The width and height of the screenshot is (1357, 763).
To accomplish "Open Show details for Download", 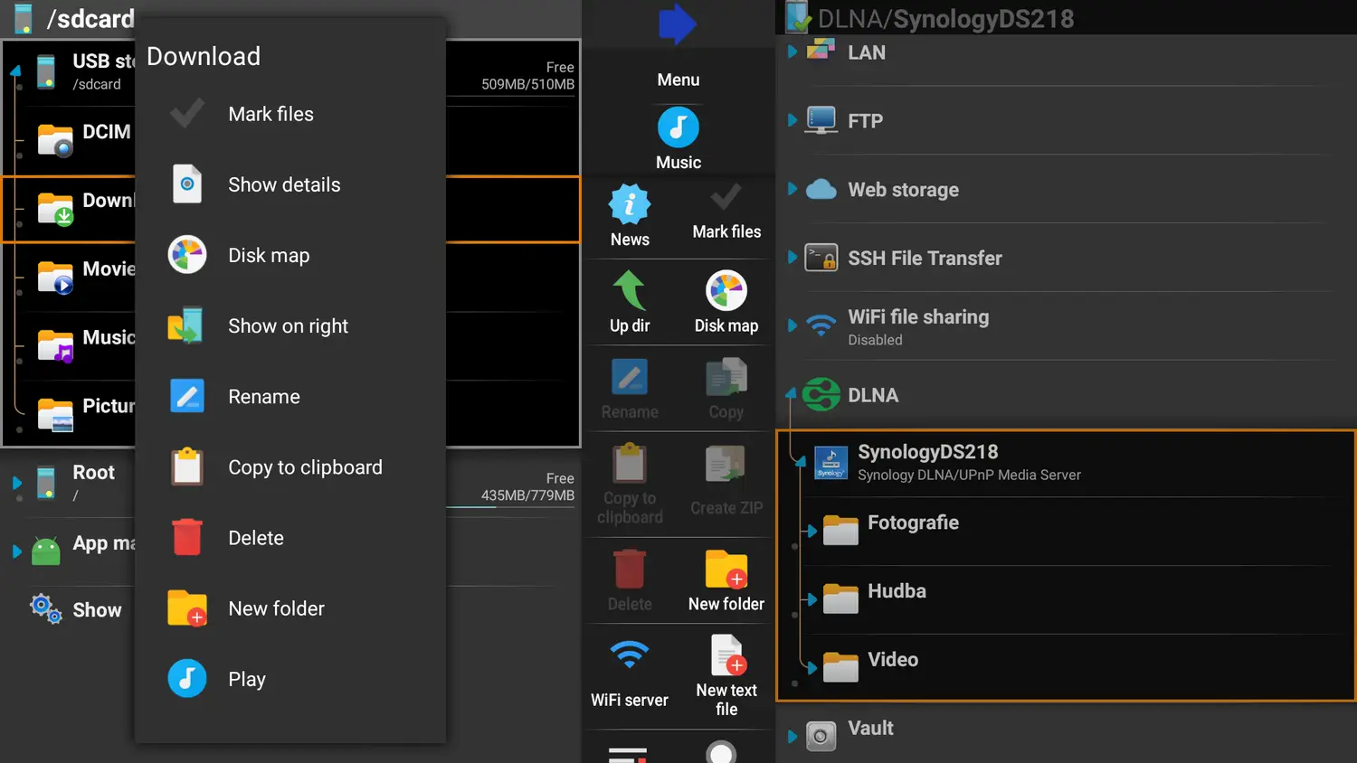I will [x=284, y=184].
